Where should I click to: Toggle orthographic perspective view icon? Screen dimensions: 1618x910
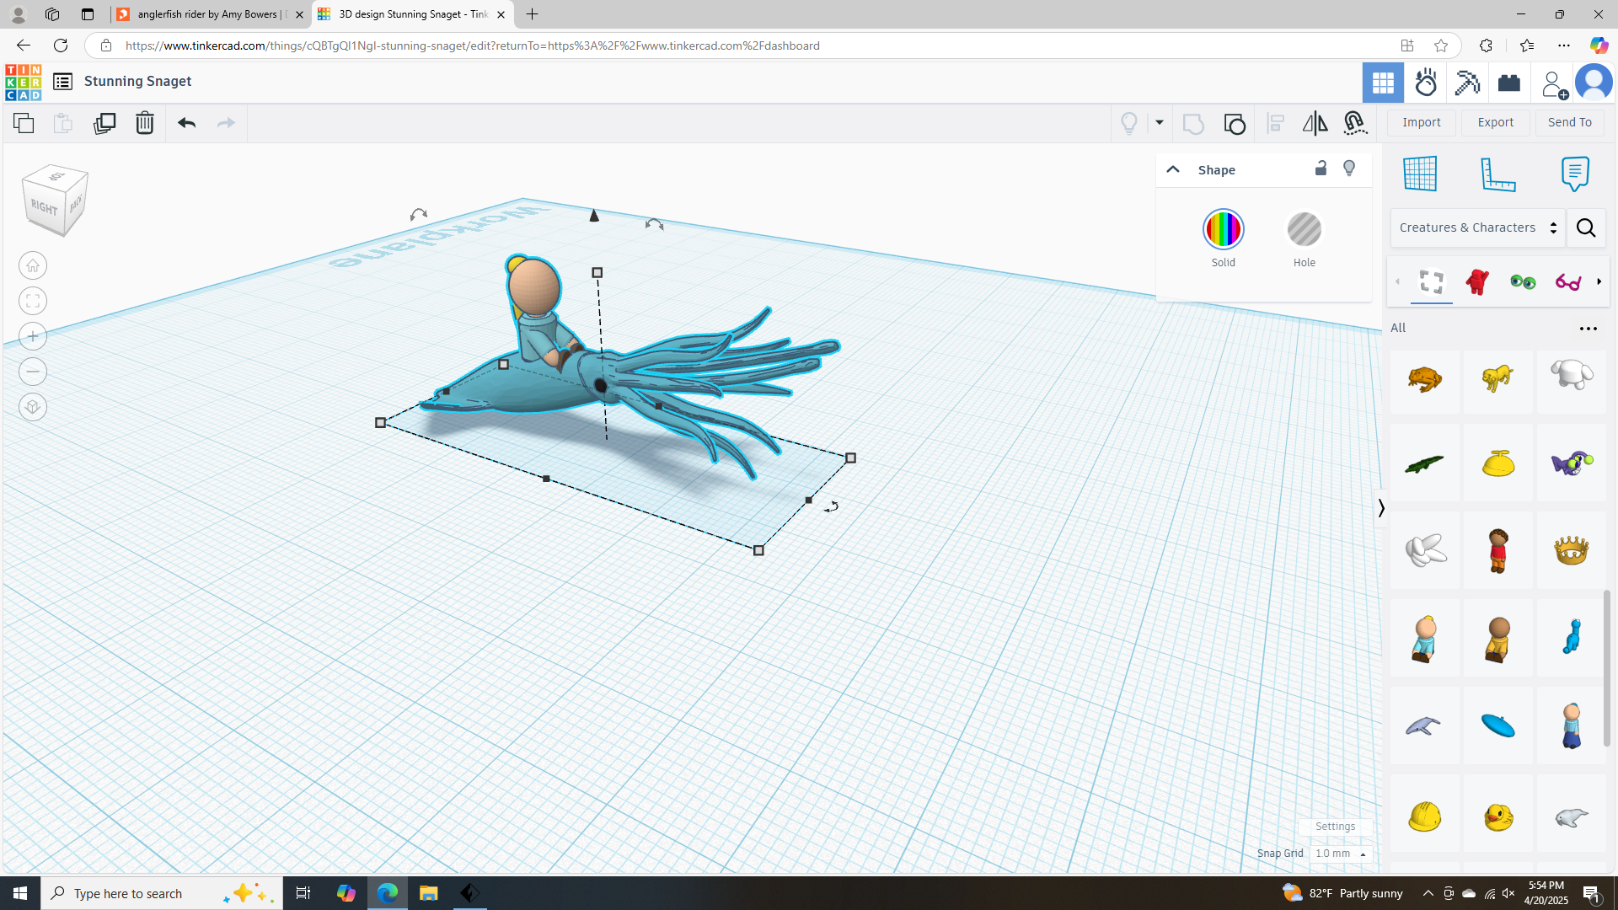coord(33,407)
